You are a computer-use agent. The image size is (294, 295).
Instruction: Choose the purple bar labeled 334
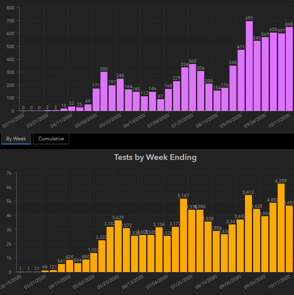[x=185, y=89]
